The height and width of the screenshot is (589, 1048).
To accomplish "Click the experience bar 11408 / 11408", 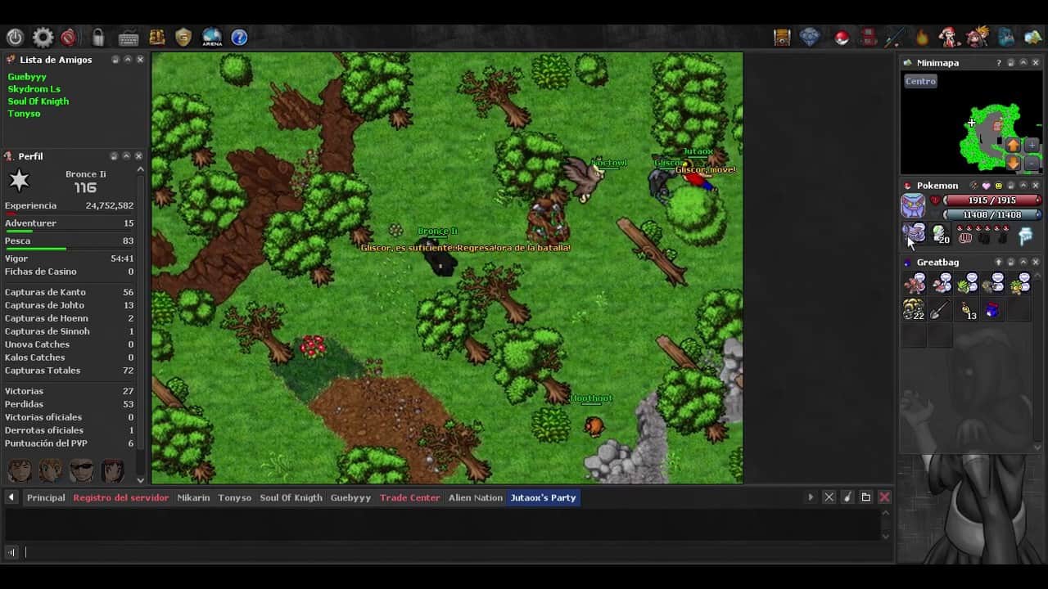I will pos(992,215).
